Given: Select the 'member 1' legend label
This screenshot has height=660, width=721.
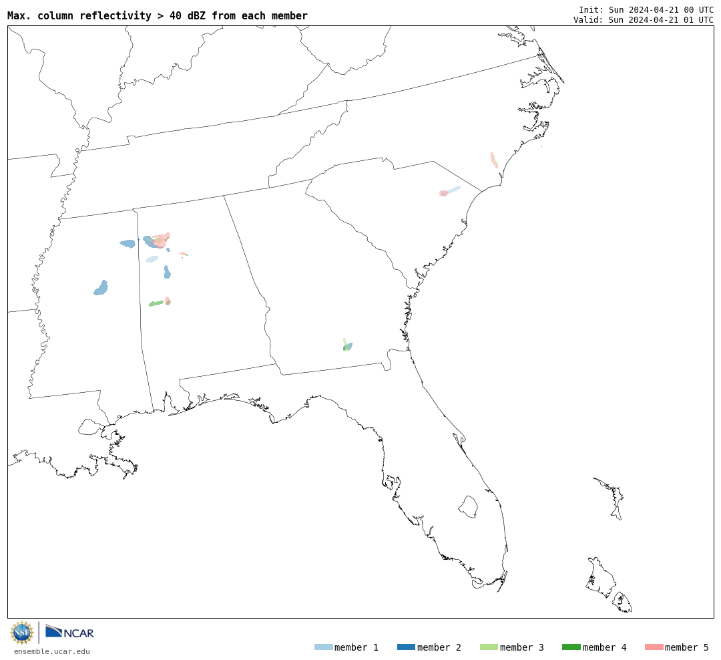Looking at the screenshot, I should pos(356,647).
